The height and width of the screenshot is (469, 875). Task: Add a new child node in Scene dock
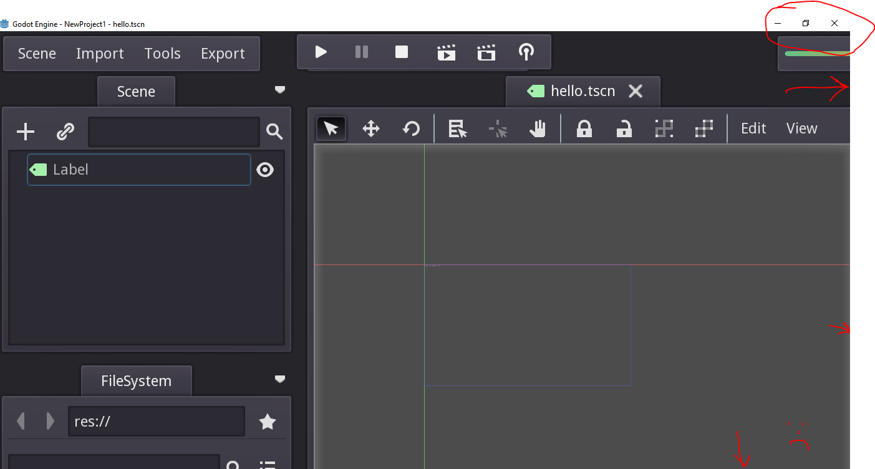click(x=25, y=132)
